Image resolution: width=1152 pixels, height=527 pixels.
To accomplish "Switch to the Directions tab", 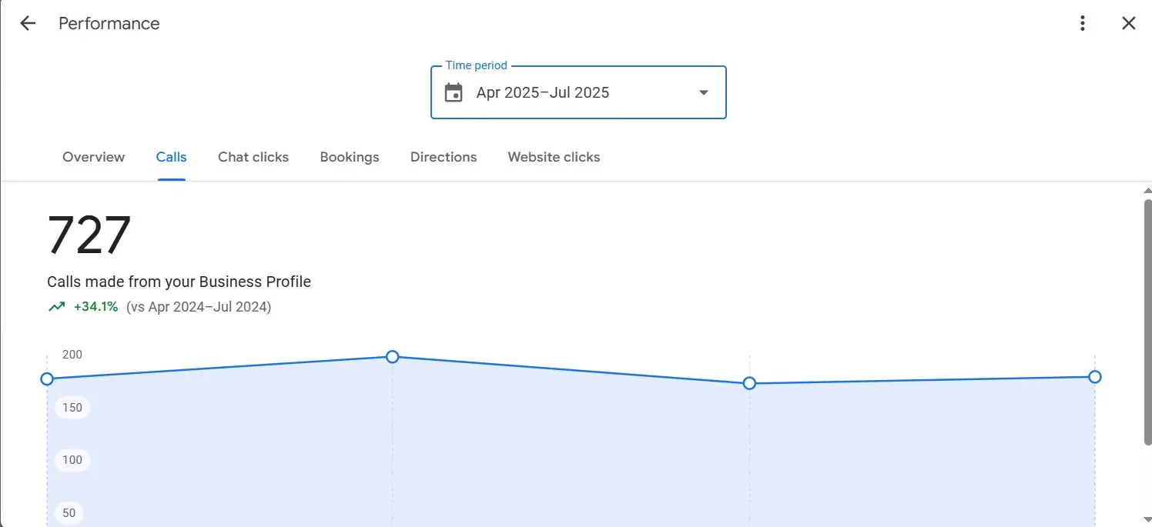I will (x=444, y=157).
